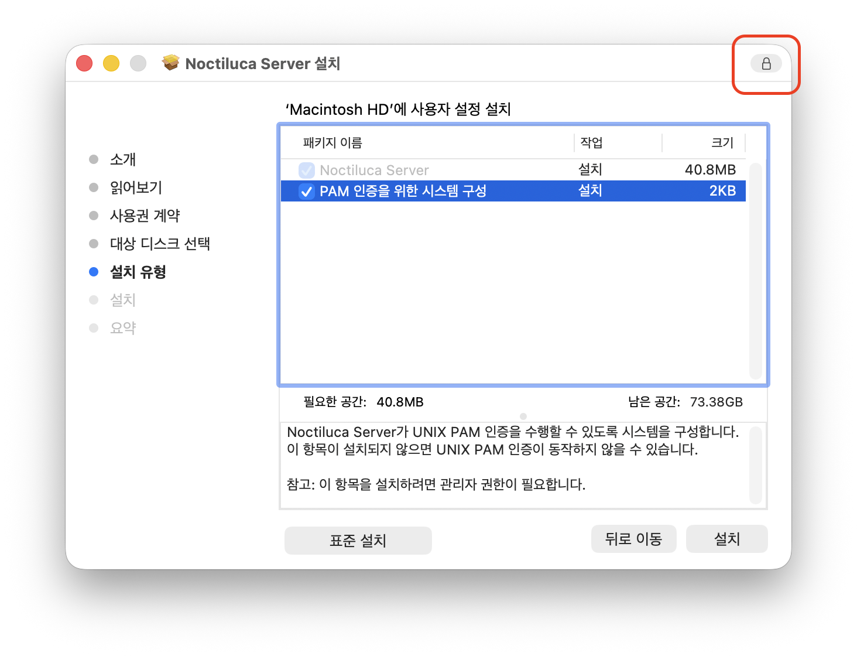
Task: Click the 설치 유형 step indicator dot
Action: click(x=94, y=271)
